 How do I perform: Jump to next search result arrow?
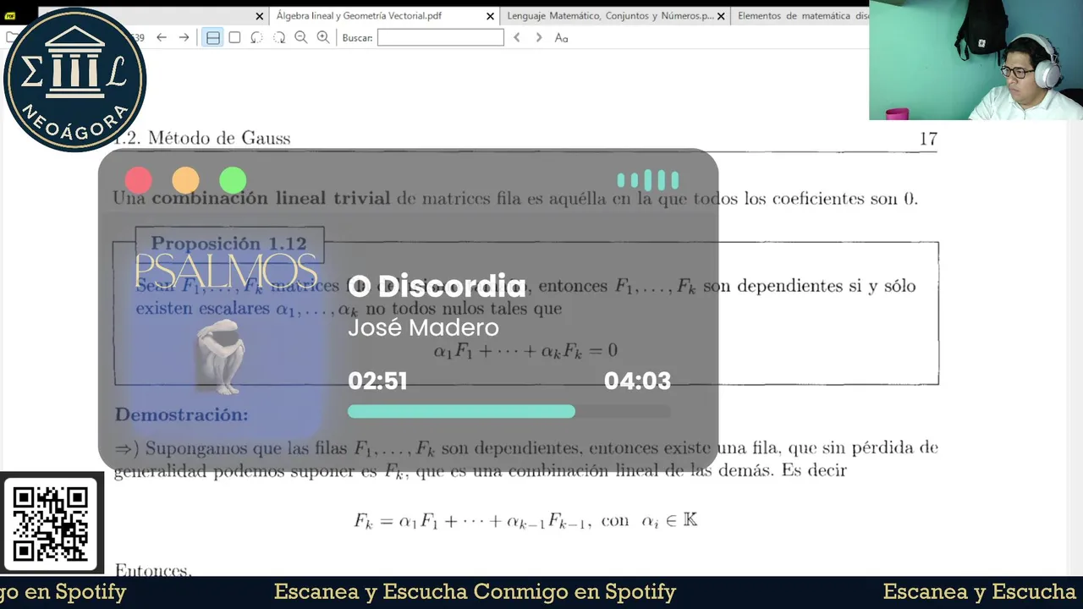pos(539,37)
